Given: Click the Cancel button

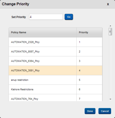Looking at the screenshot, I should pos(105,111).
